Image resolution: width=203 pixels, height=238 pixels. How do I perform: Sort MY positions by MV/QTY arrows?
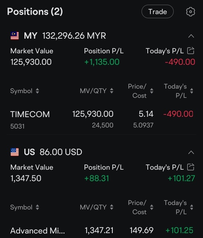(x=112, y=91)
